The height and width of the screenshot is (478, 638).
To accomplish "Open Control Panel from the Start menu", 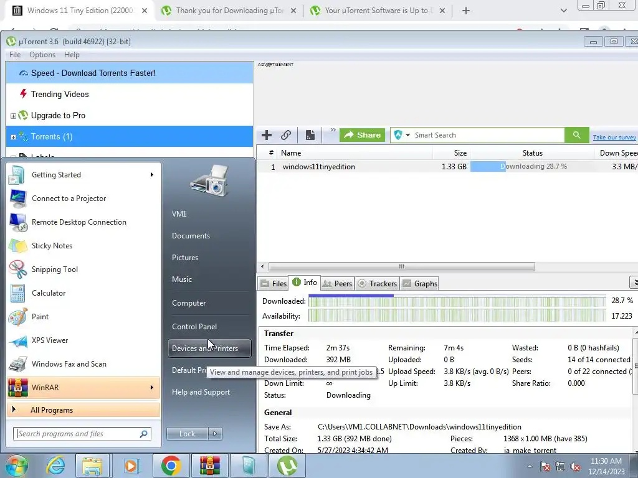I will point(194,326).
